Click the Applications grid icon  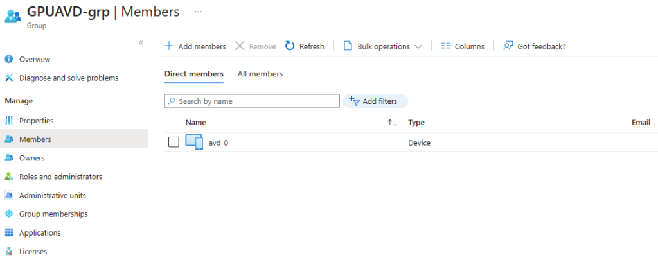9,233
